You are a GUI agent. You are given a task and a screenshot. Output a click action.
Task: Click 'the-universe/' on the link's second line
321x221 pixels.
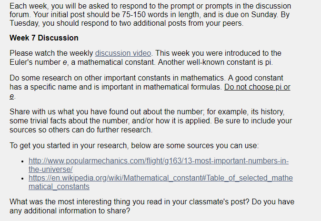[x=50, y=170]
